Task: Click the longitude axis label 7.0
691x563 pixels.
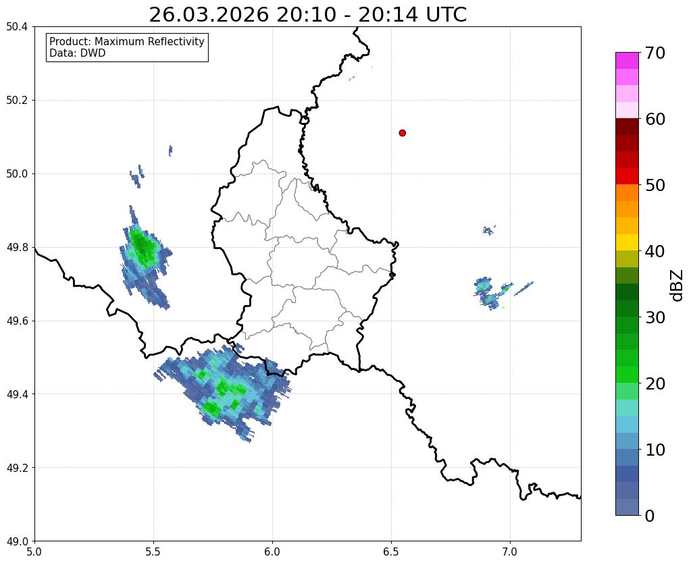Action: click(510, 552)
